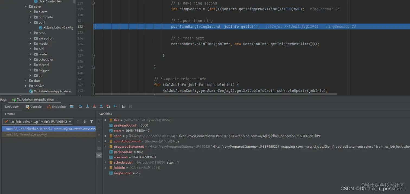
Task: Toggle the show watches glasses icon
Action: (99, 155)
